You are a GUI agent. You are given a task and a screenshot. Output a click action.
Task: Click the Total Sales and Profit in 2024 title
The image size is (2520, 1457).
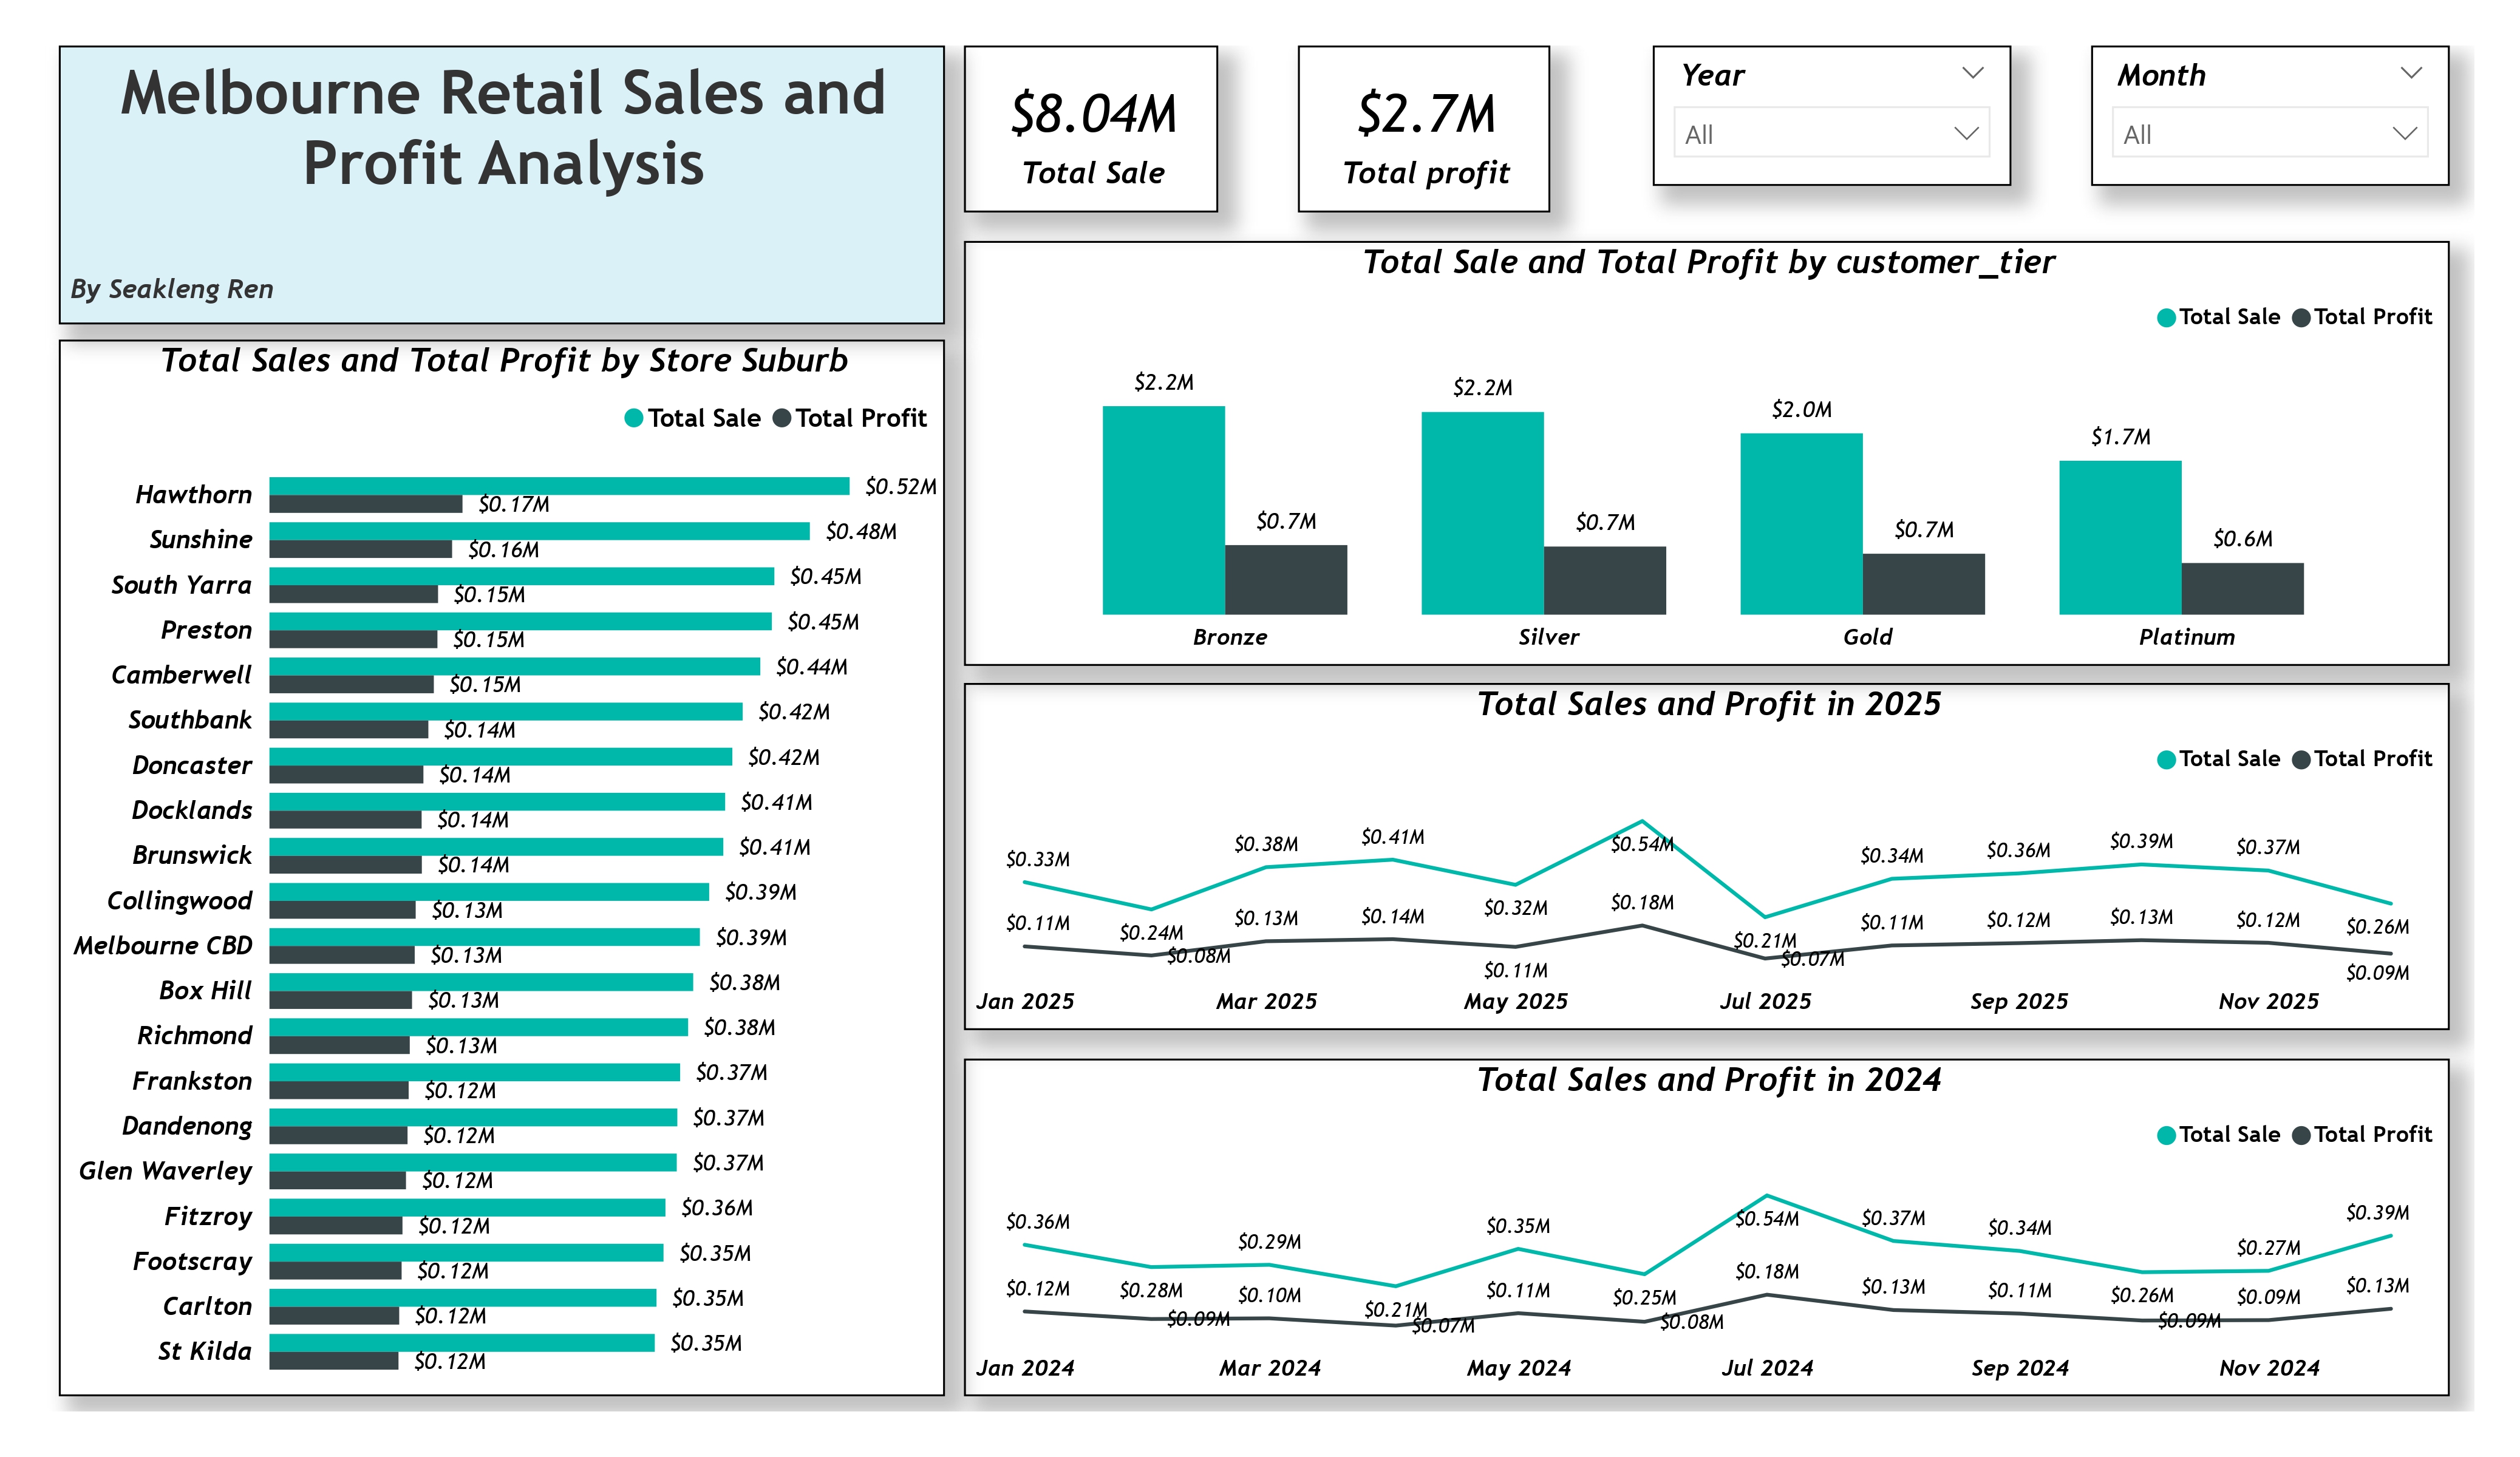(x=1708, y=1080)
